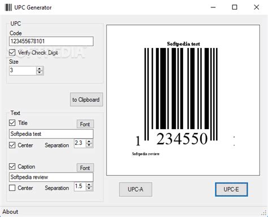
Task: Click the generated barcode preview image
Action: tap(183, 100)
